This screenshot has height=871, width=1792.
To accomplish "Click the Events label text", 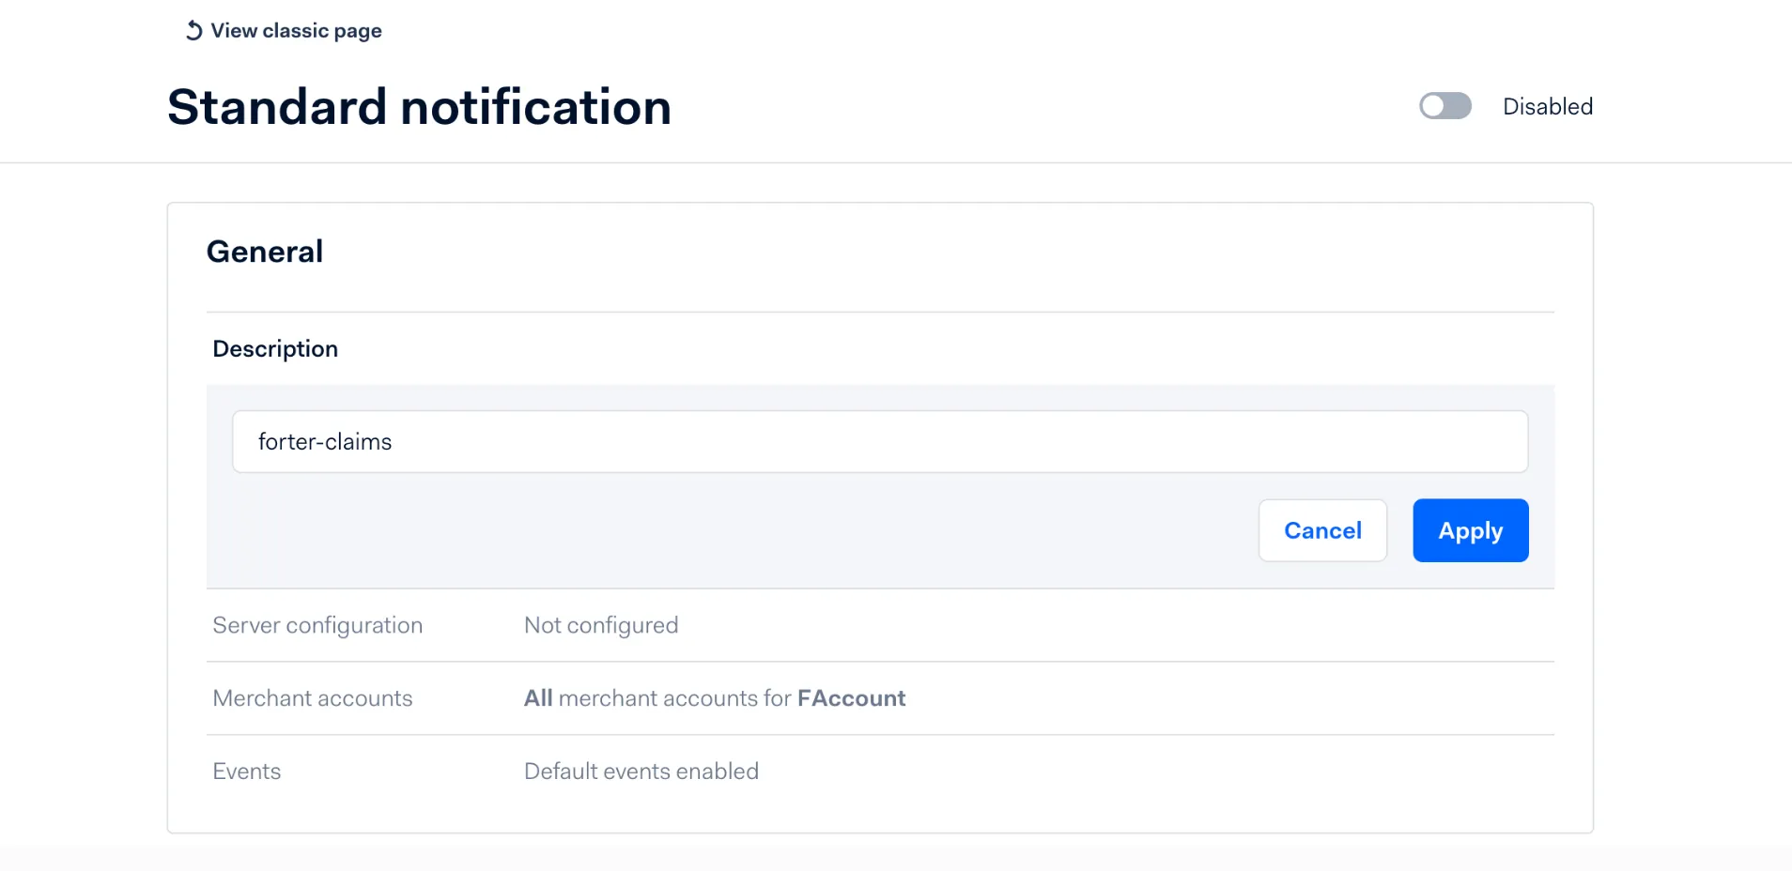I will coord(247,772).
